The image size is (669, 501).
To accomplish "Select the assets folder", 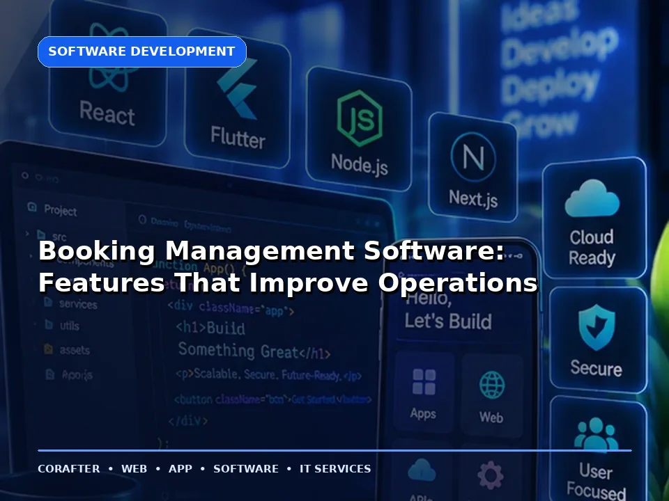I will coord(67,350).
